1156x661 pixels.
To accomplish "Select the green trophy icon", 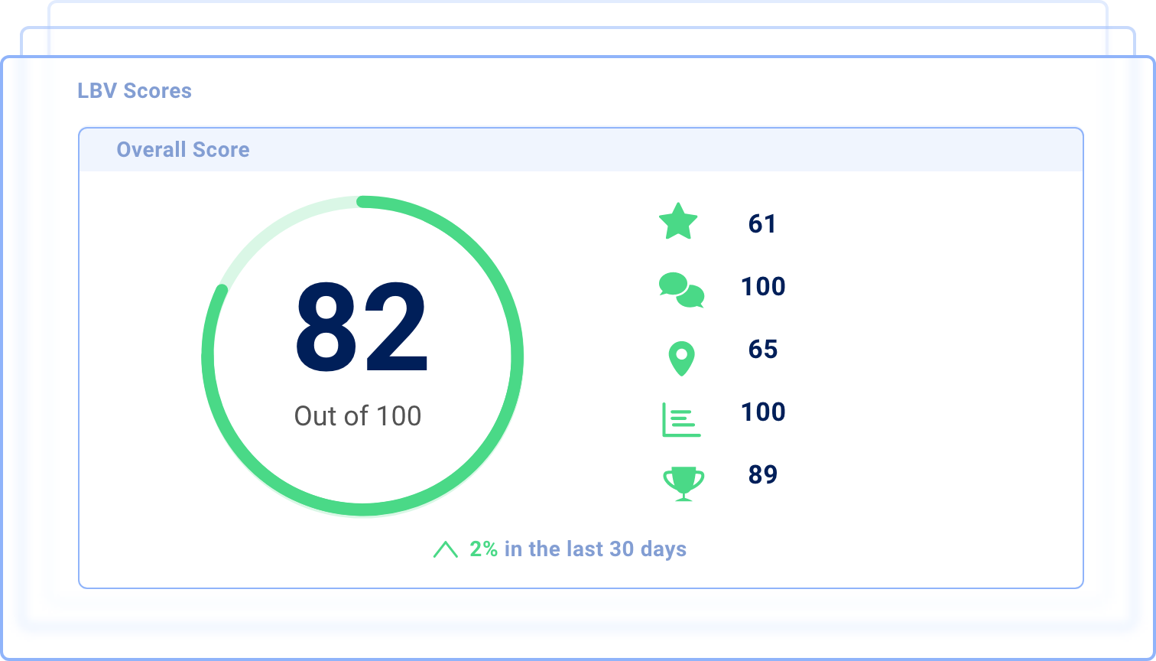I will click(x=683, y=484).
